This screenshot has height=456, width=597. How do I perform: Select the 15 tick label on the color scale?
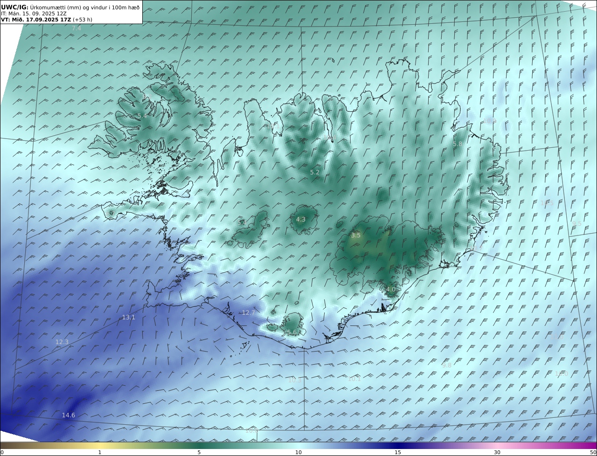tap(398, 452)
